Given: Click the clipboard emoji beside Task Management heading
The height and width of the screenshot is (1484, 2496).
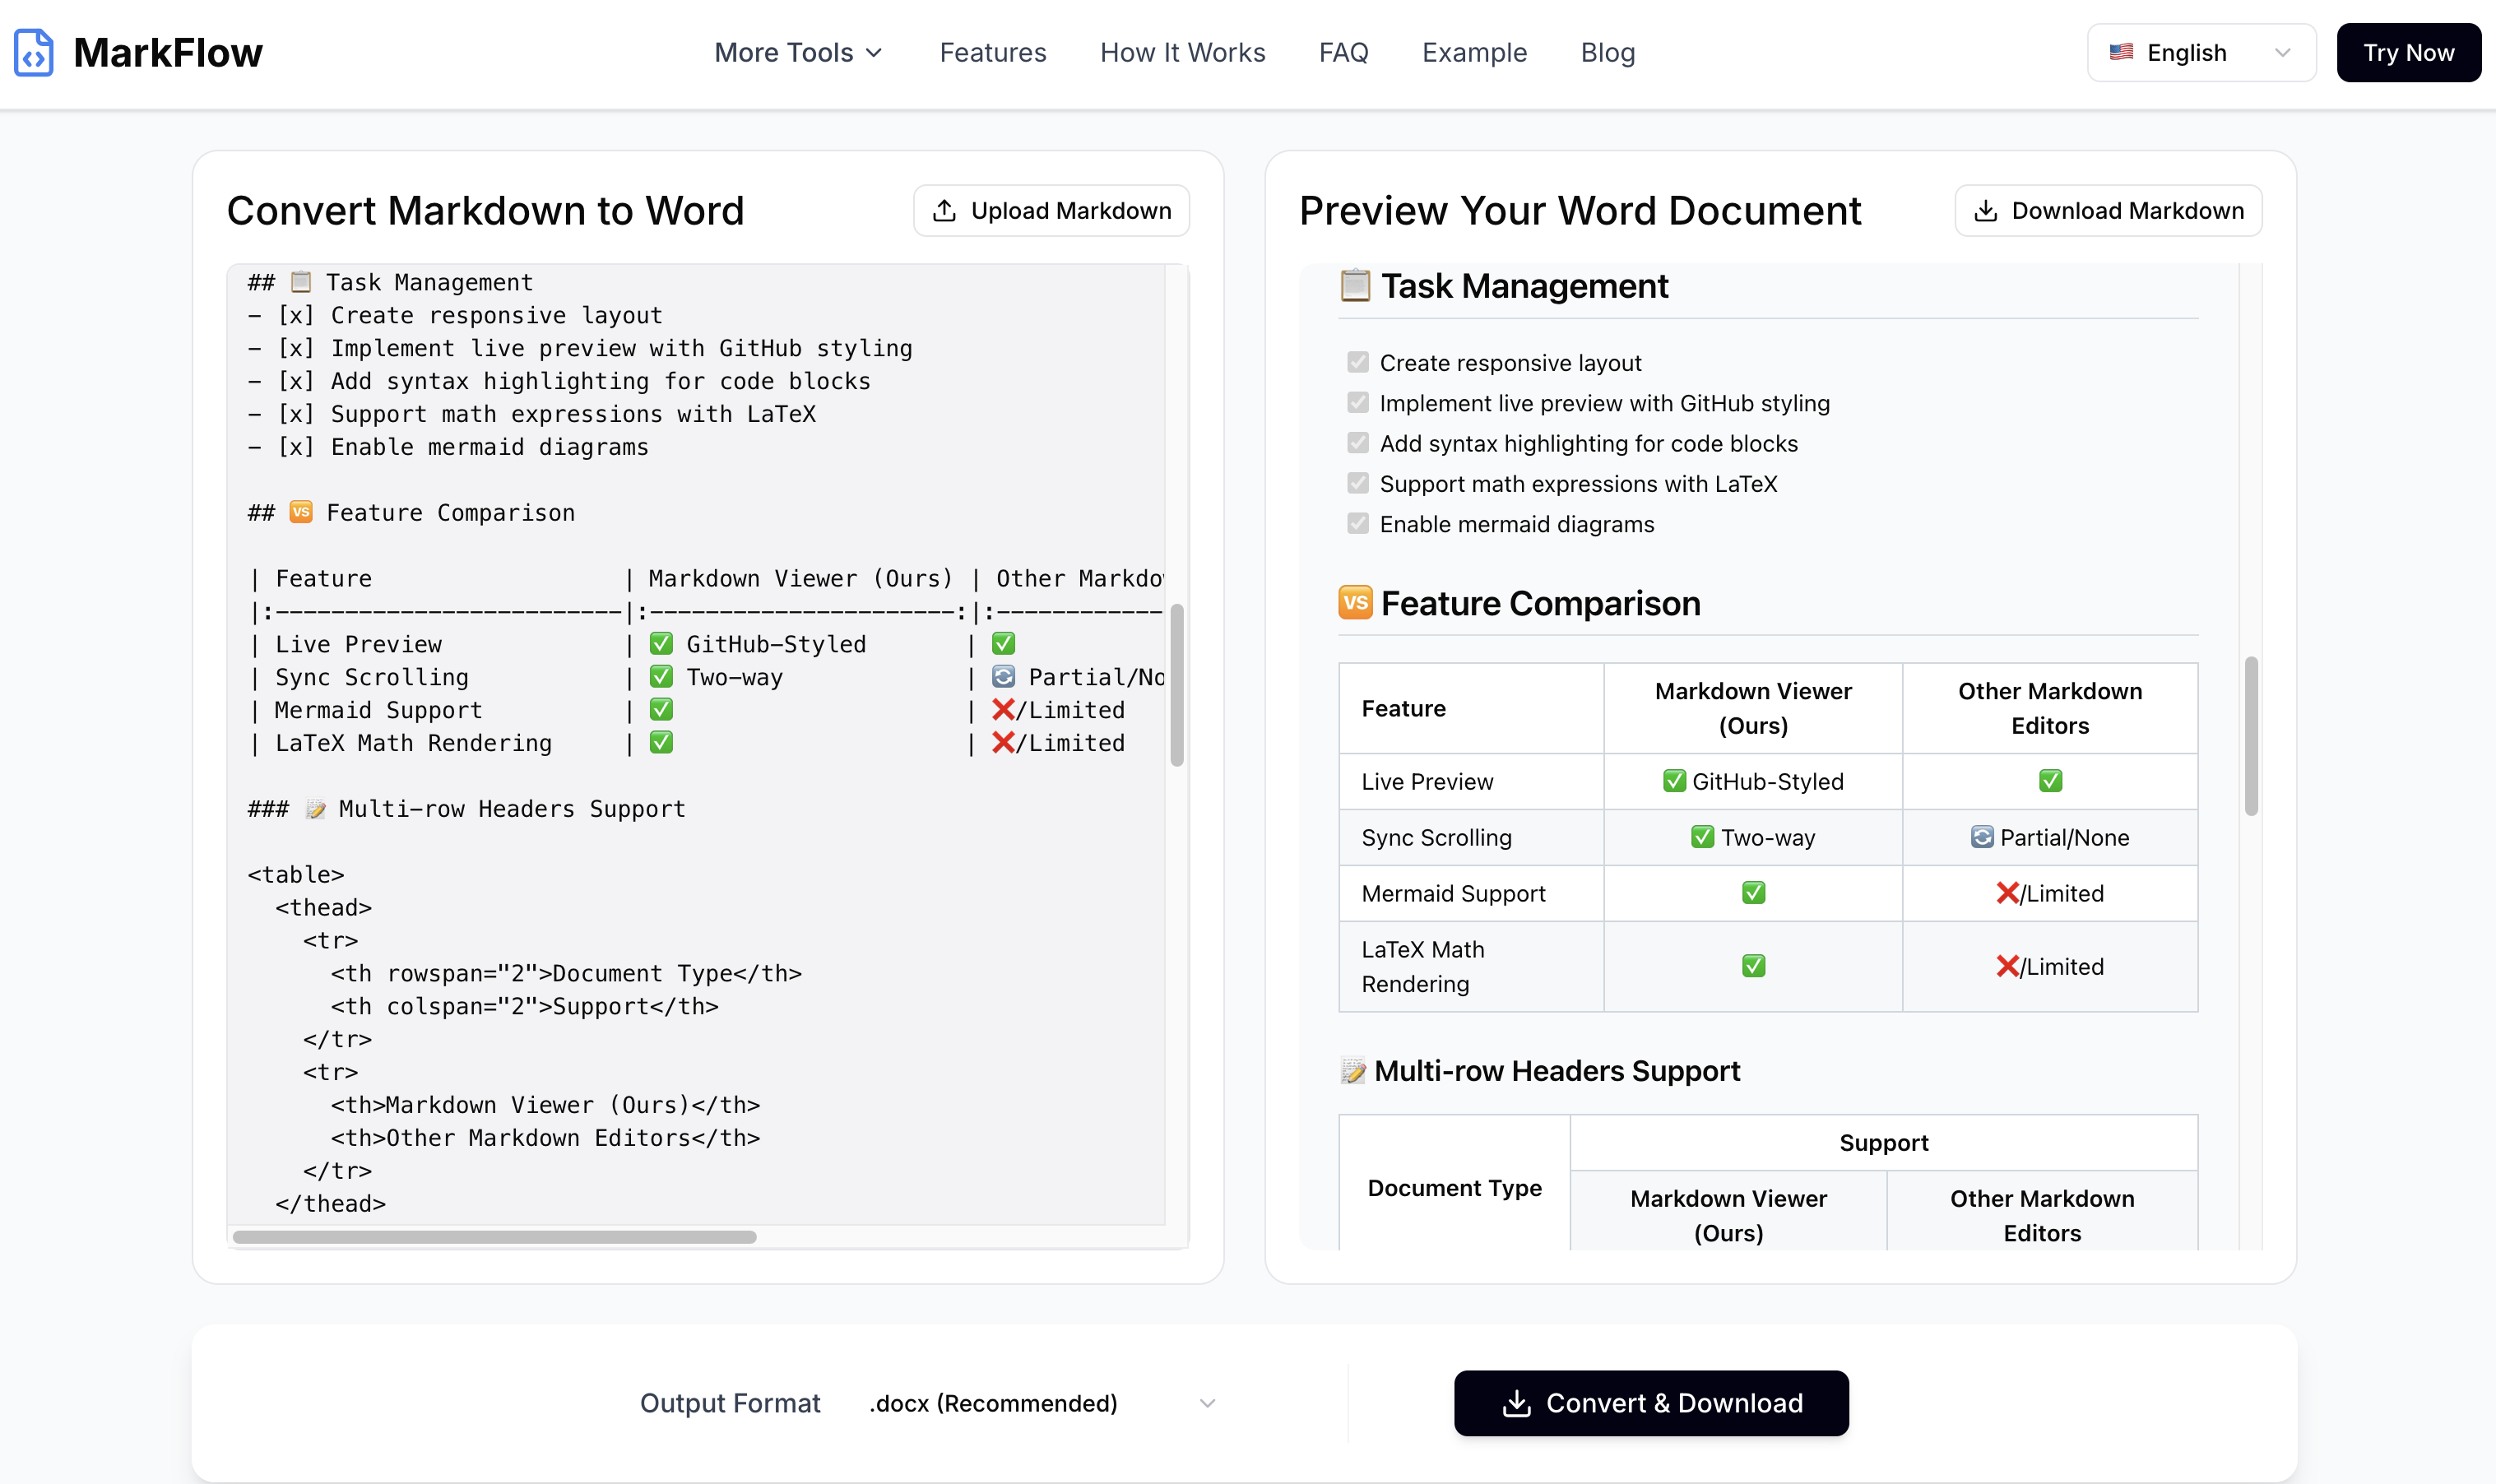Looking at the screenshot, I should [x=1355, y=286].
